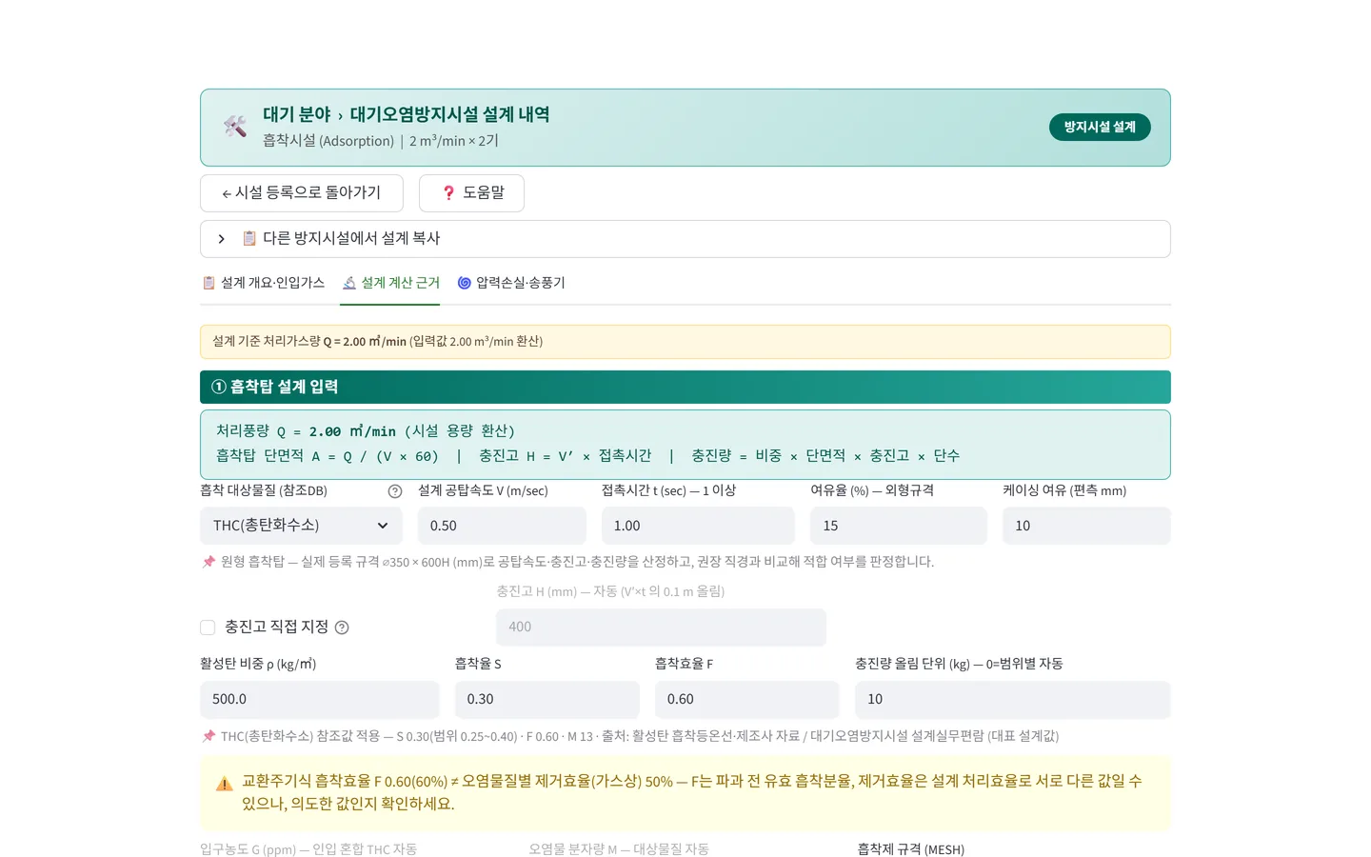The height and width of the screenshot is (857, 1371).
Task: Expand the 다른 방지시설에서 설계 복사 section
Action: (x=685, y=239)
